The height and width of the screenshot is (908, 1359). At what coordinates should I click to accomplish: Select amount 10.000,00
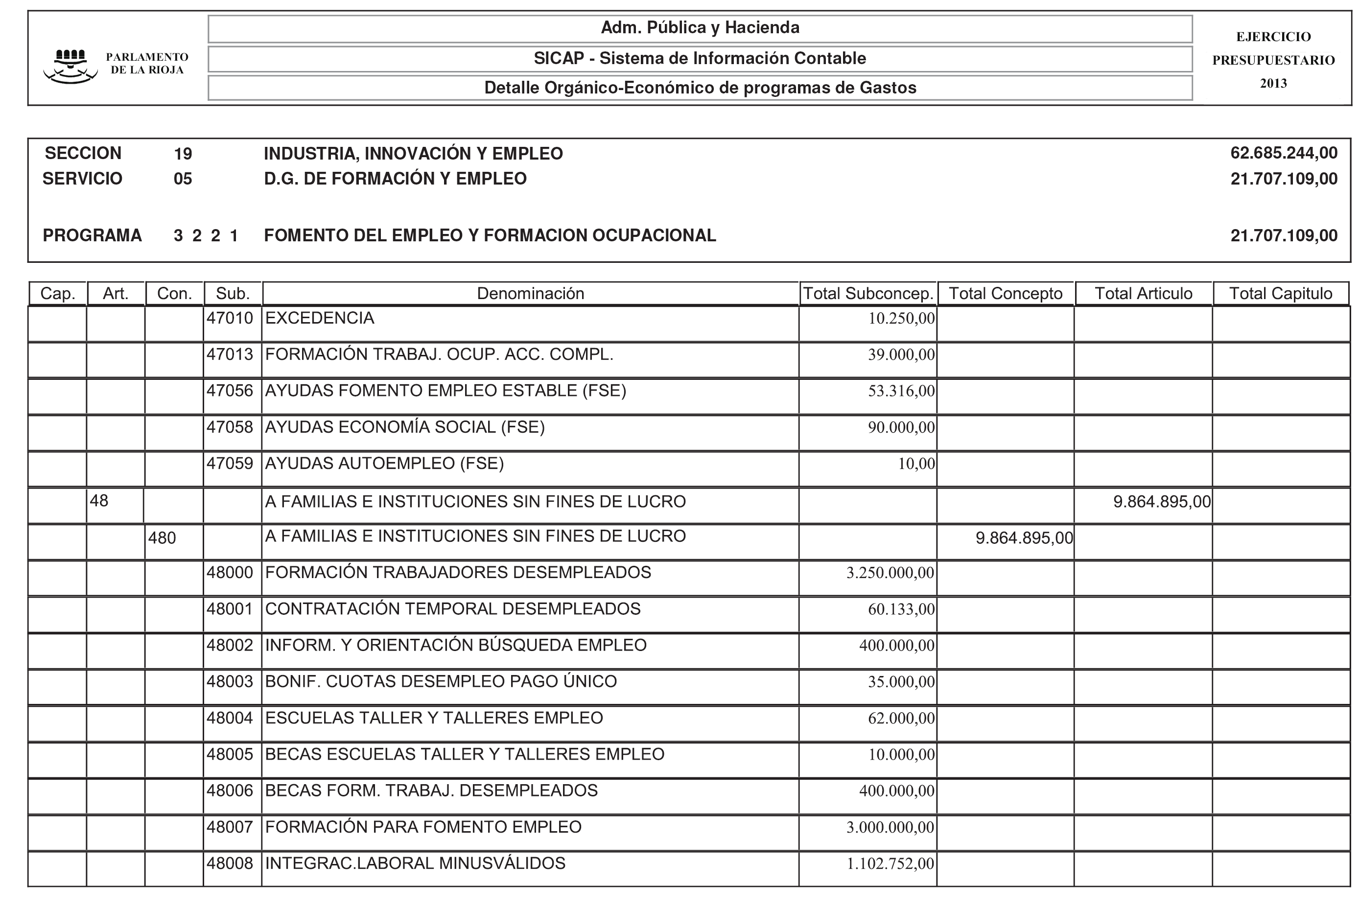click(901, 755)
